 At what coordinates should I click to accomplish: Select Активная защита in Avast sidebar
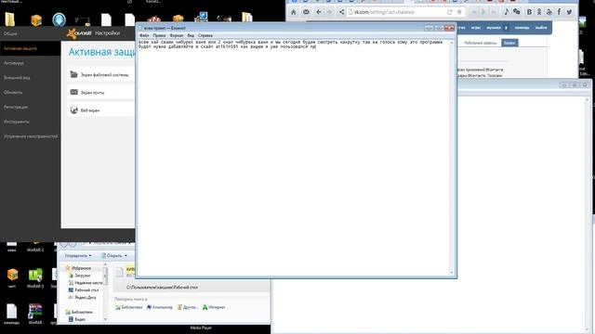(30, 48)
